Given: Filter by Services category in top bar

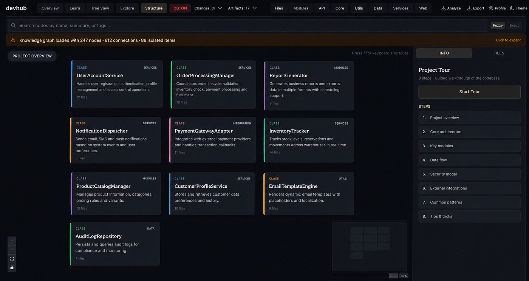Looking at the screenshot, I should [x=401, y=8].
